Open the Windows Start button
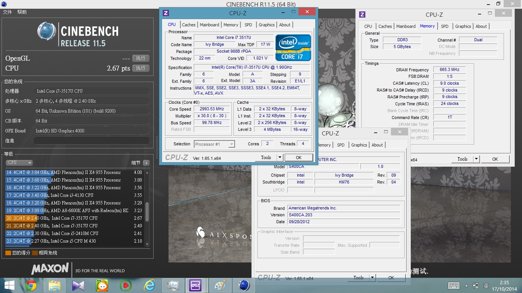 tap(9, 285)
